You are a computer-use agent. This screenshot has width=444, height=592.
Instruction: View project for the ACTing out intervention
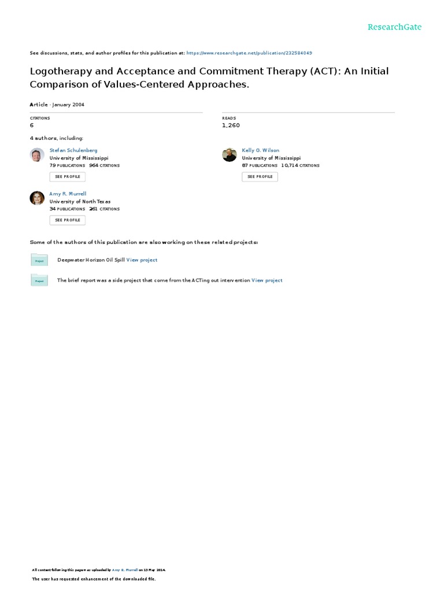point(267,280)
